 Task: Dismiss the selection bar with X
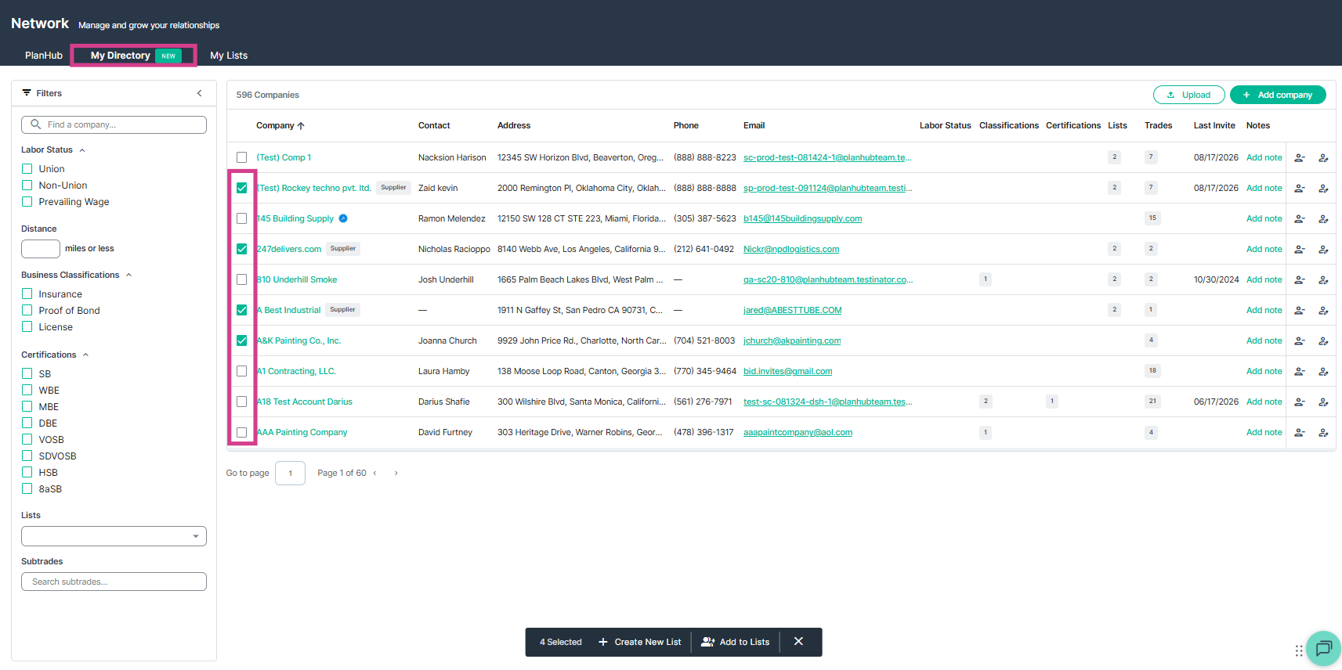point(798,642)
